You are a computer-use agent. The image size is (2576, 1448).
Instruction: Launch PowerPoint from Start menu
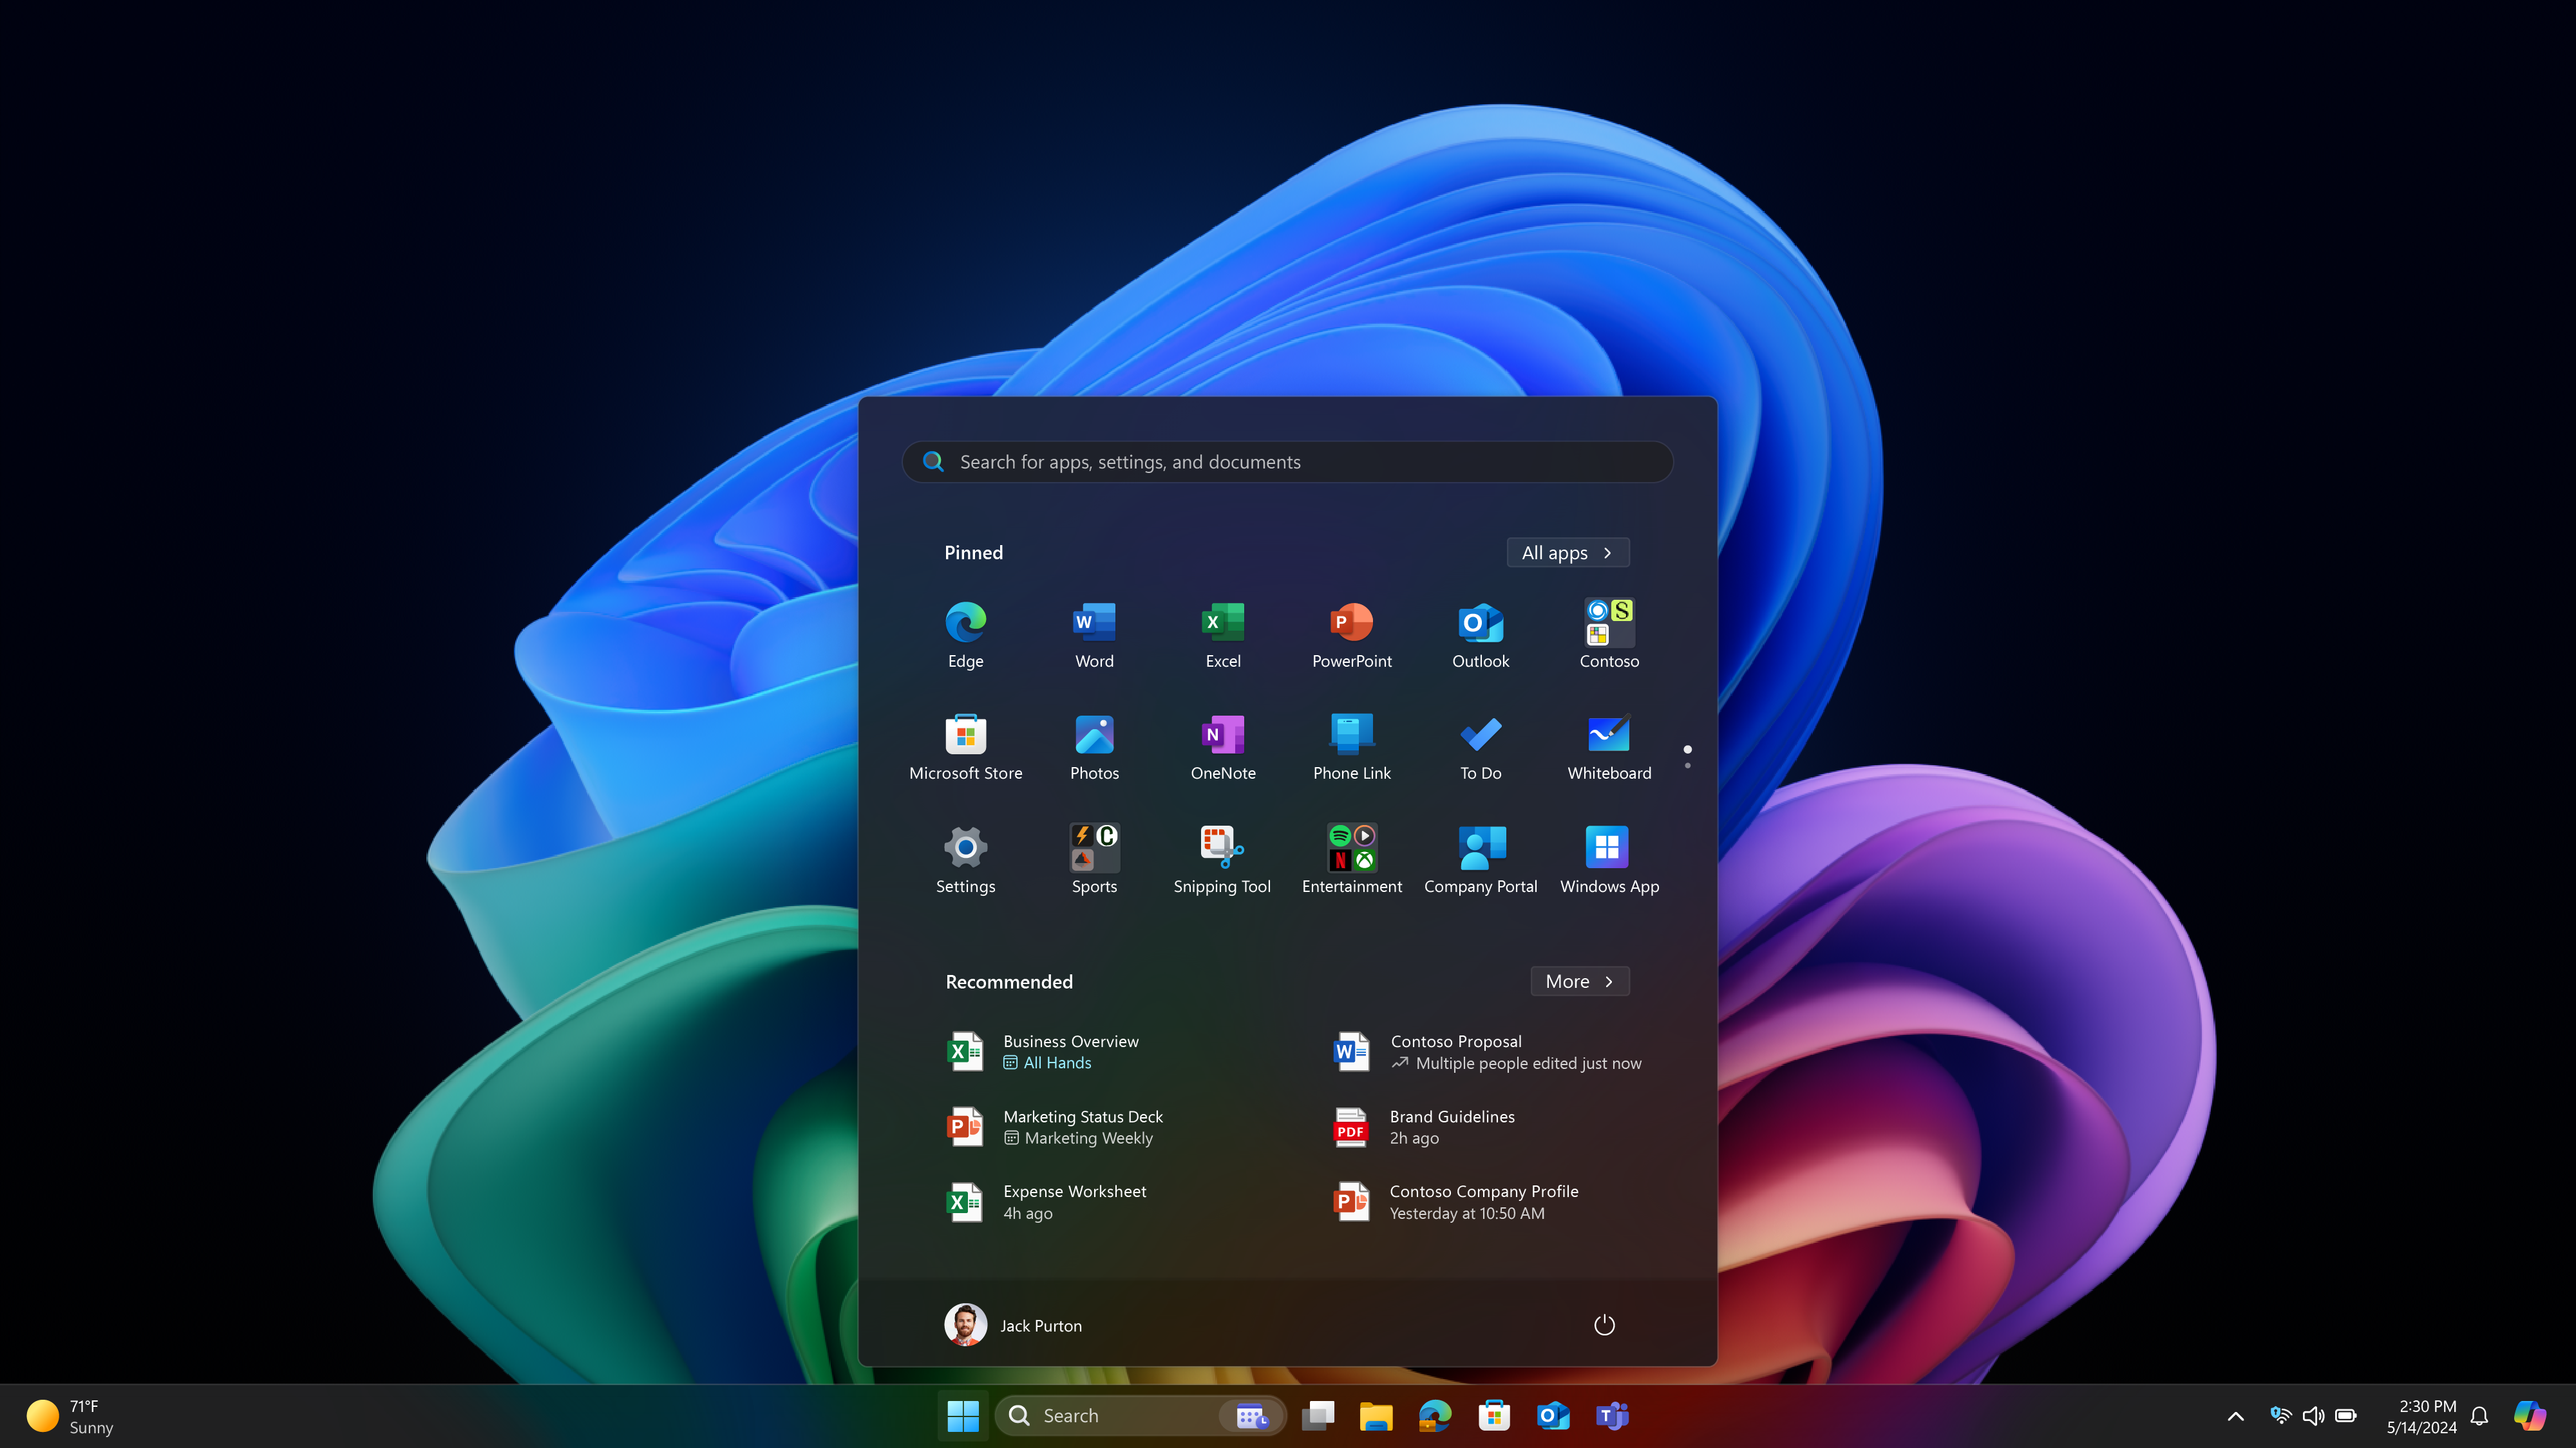click(x=1352, y=635)
